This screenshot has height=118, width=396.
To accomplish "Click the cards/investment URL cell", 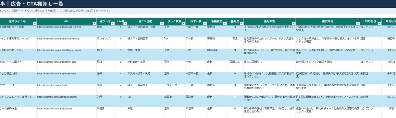I will [67, 78].
